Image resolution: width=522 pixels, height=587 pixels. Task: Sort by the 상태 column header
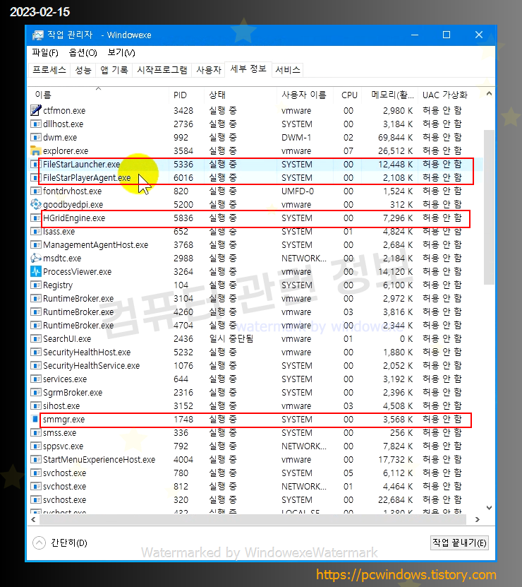[x=240, y=95]
